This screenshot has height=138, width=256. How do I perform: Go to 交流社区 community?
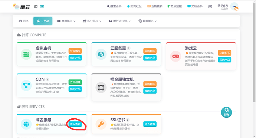[x=134, y=6]
